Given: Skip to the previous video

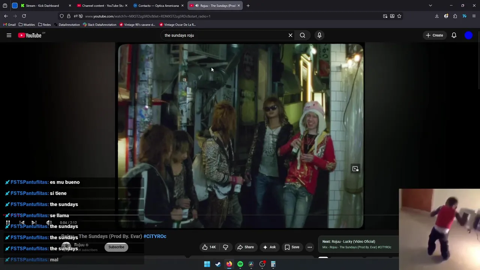Looking at the screenshot, I should point(22,223).
